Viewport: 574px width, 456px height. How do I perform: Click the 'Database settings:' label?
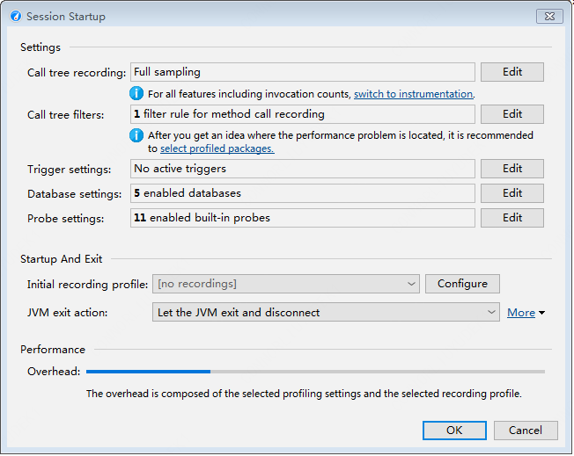74,194
